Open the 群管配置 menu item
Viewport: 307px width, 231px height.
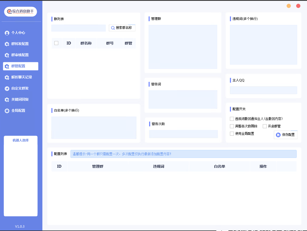[21, 66]
